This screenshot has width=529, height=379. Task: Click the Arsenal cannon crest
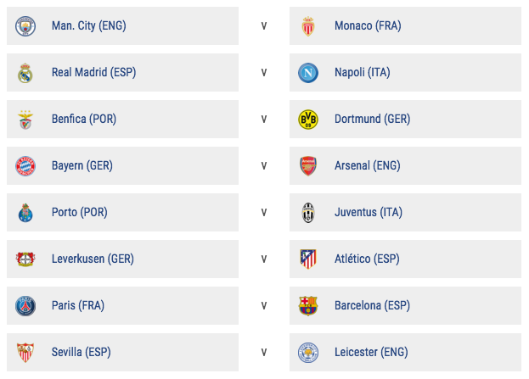pos(308,166)
